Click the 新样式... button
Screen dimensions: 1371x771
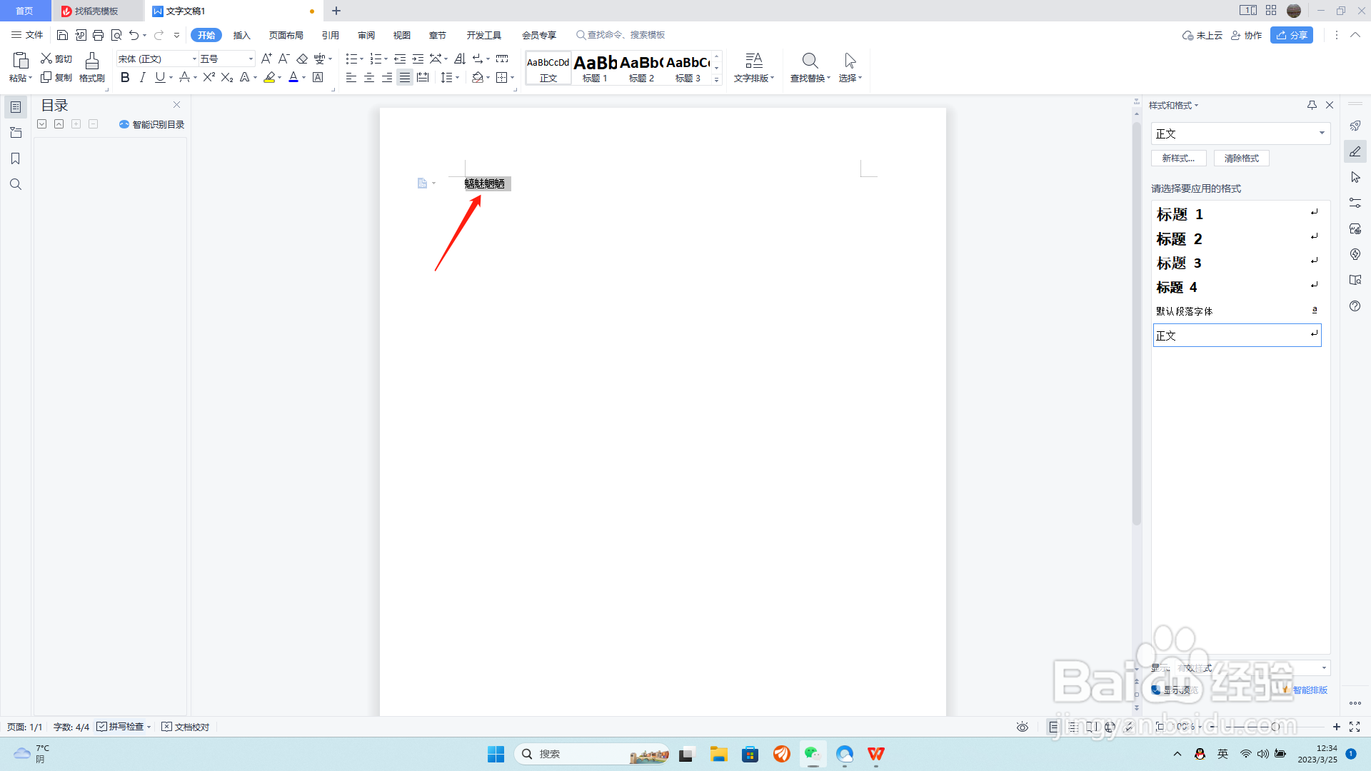tap(1178, 158)
